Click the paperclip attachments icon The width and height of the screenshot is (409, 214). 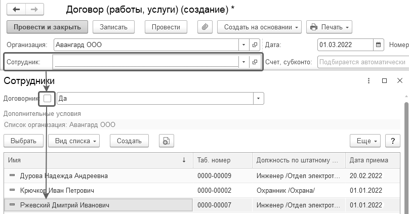click(204, 27)
